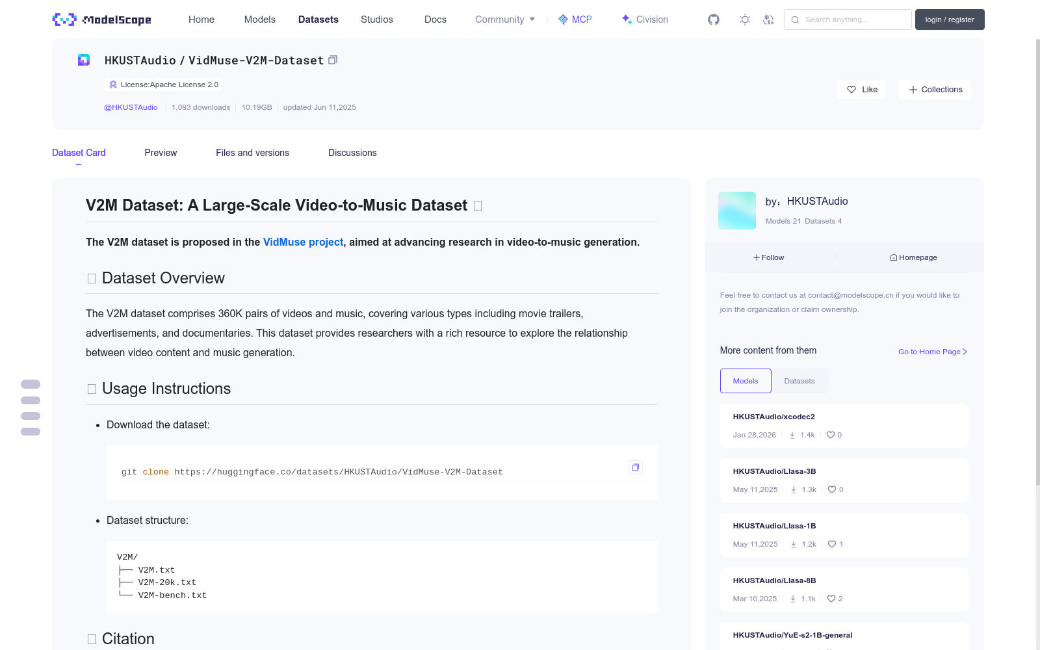This screenshot has width=1040, height=650.
Task: Click the '10.19GB' size text
Action: pos(257,107)
